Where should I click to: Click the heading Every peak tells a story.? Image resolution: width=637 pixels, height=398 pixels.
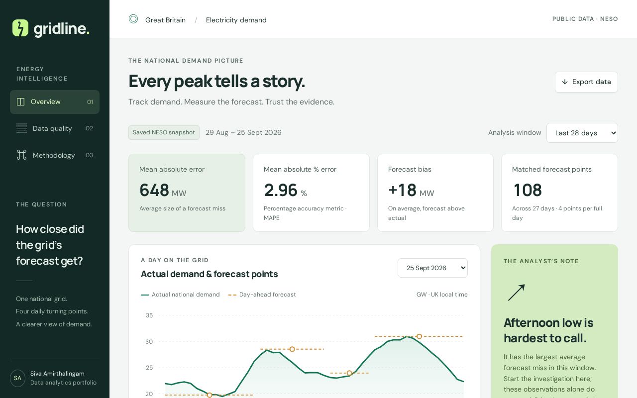pyautogui.click(x=217, y=81)
